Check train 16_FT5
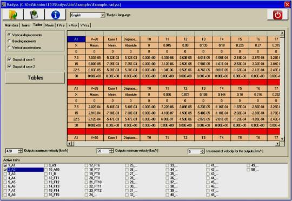 [46, 195]
